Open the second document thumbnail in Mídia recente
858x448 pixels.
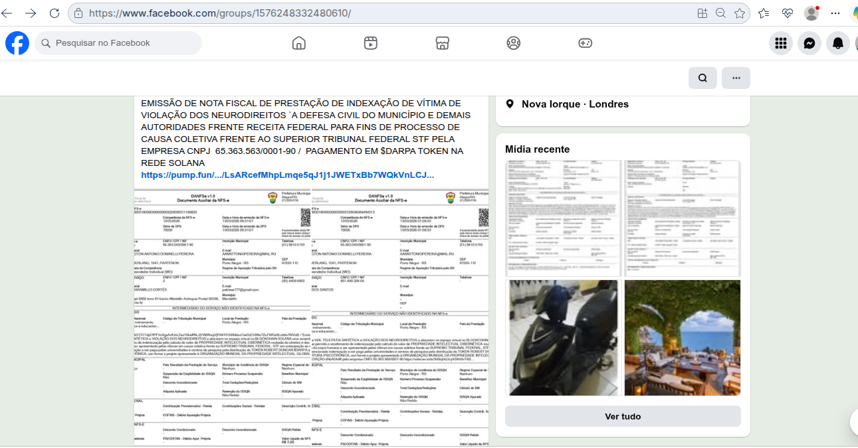[683, 218]
